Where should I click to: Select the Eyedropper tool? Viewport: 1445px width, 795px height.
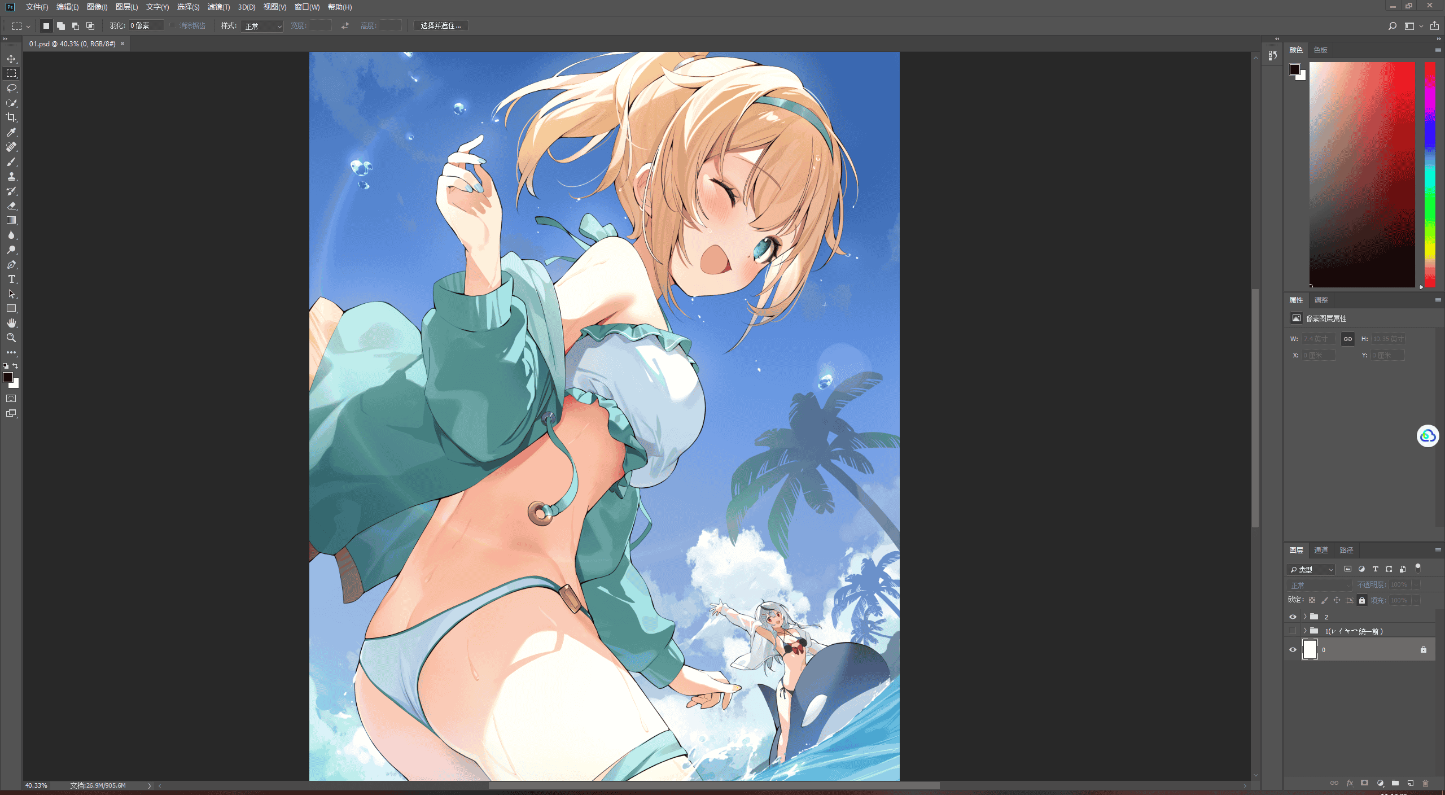tap(11, 132)
